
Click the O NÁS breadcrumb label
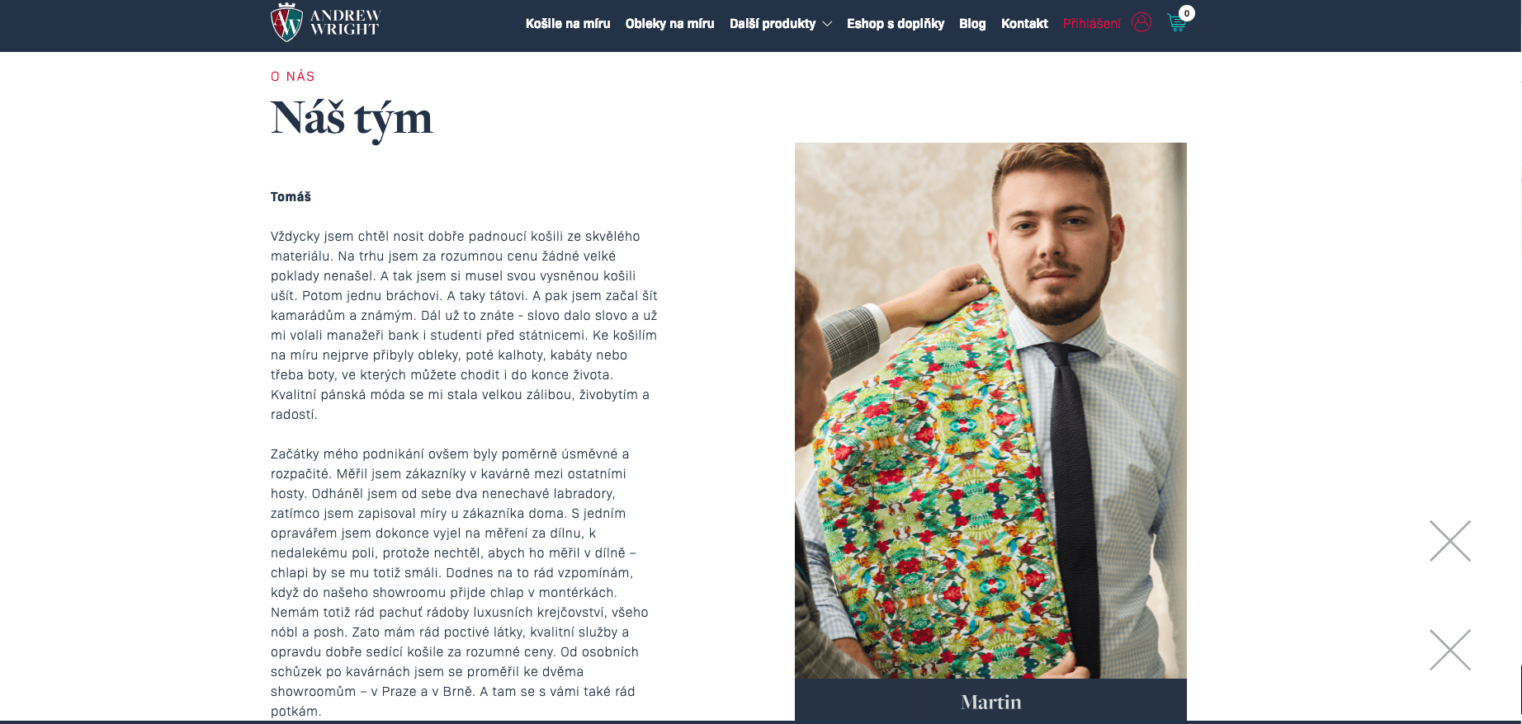click(x=293, y=77)
